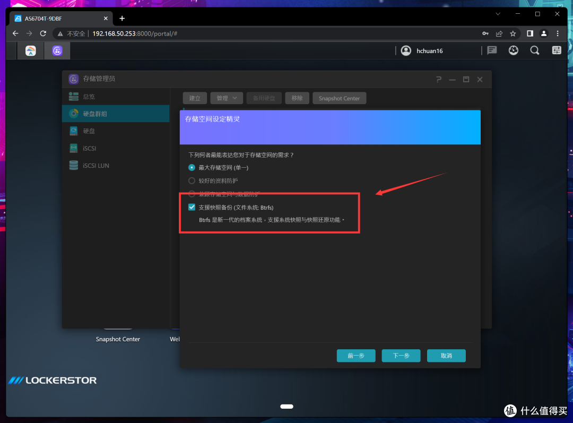Image resolution: width=573 pixels, height=423 pixels.
Task: Open the 硬盘 disk section
Action: (x=89, y=131)
